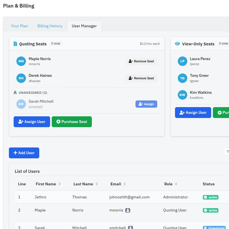This screenshot has height=229, width=229.
Task: Open the Billing History tab
Action: click(50, 26)
